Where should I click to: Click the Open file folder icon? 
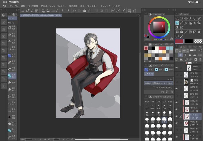click(x=48, y=11)
